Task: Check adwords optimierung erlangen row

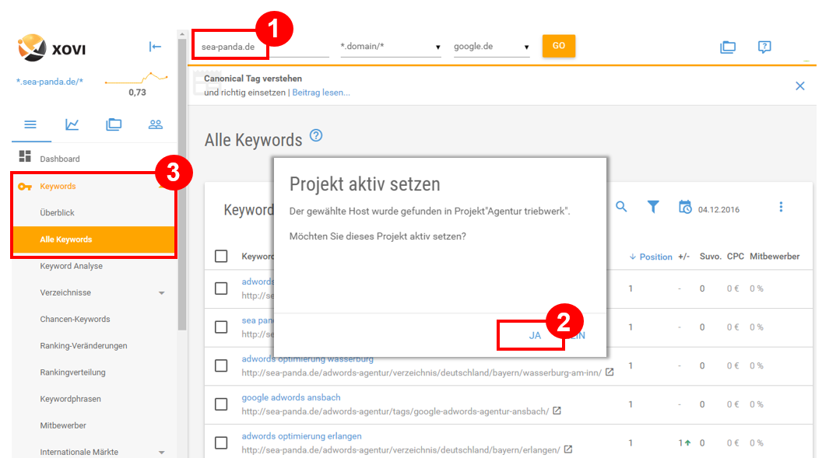Action: [221, 442]
